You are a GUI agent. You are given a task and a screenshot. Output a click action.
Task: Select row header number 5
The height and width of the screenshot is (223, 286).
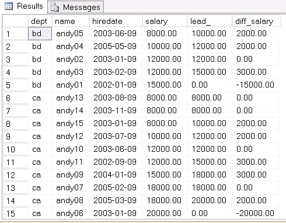coord(15,85)
